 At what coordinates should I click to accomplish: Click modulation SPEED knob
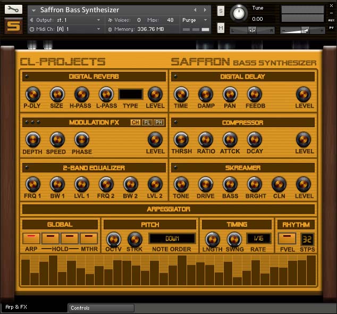pyautogui.click(x=57, y=139)
